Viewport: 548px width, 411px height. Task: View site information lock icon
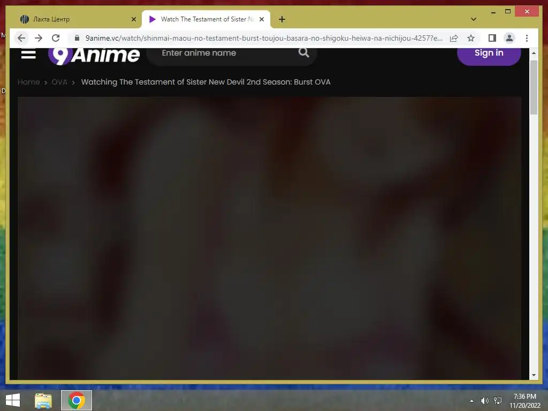[x=77, y=38]
